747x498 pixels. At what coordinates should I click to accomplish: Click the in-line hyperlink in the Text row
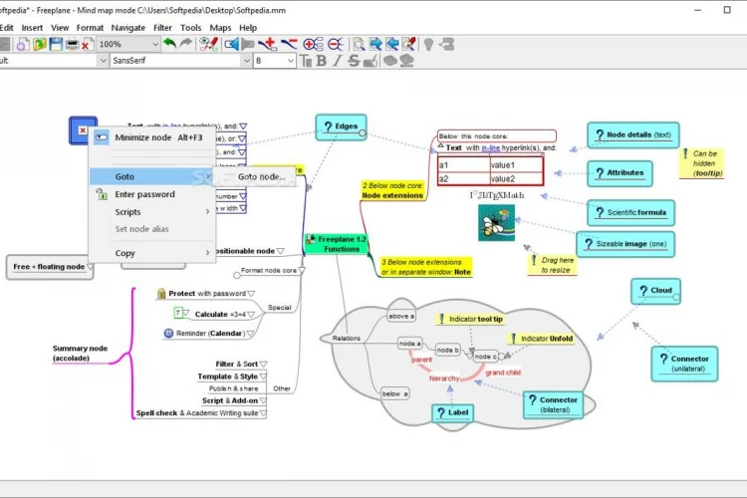point(491,147)
